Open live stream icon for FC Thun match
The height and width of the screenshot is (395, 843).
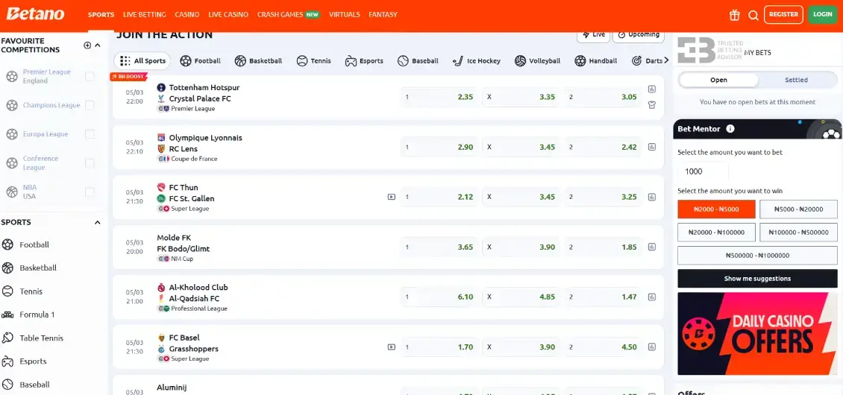click(x=392, y=197)
